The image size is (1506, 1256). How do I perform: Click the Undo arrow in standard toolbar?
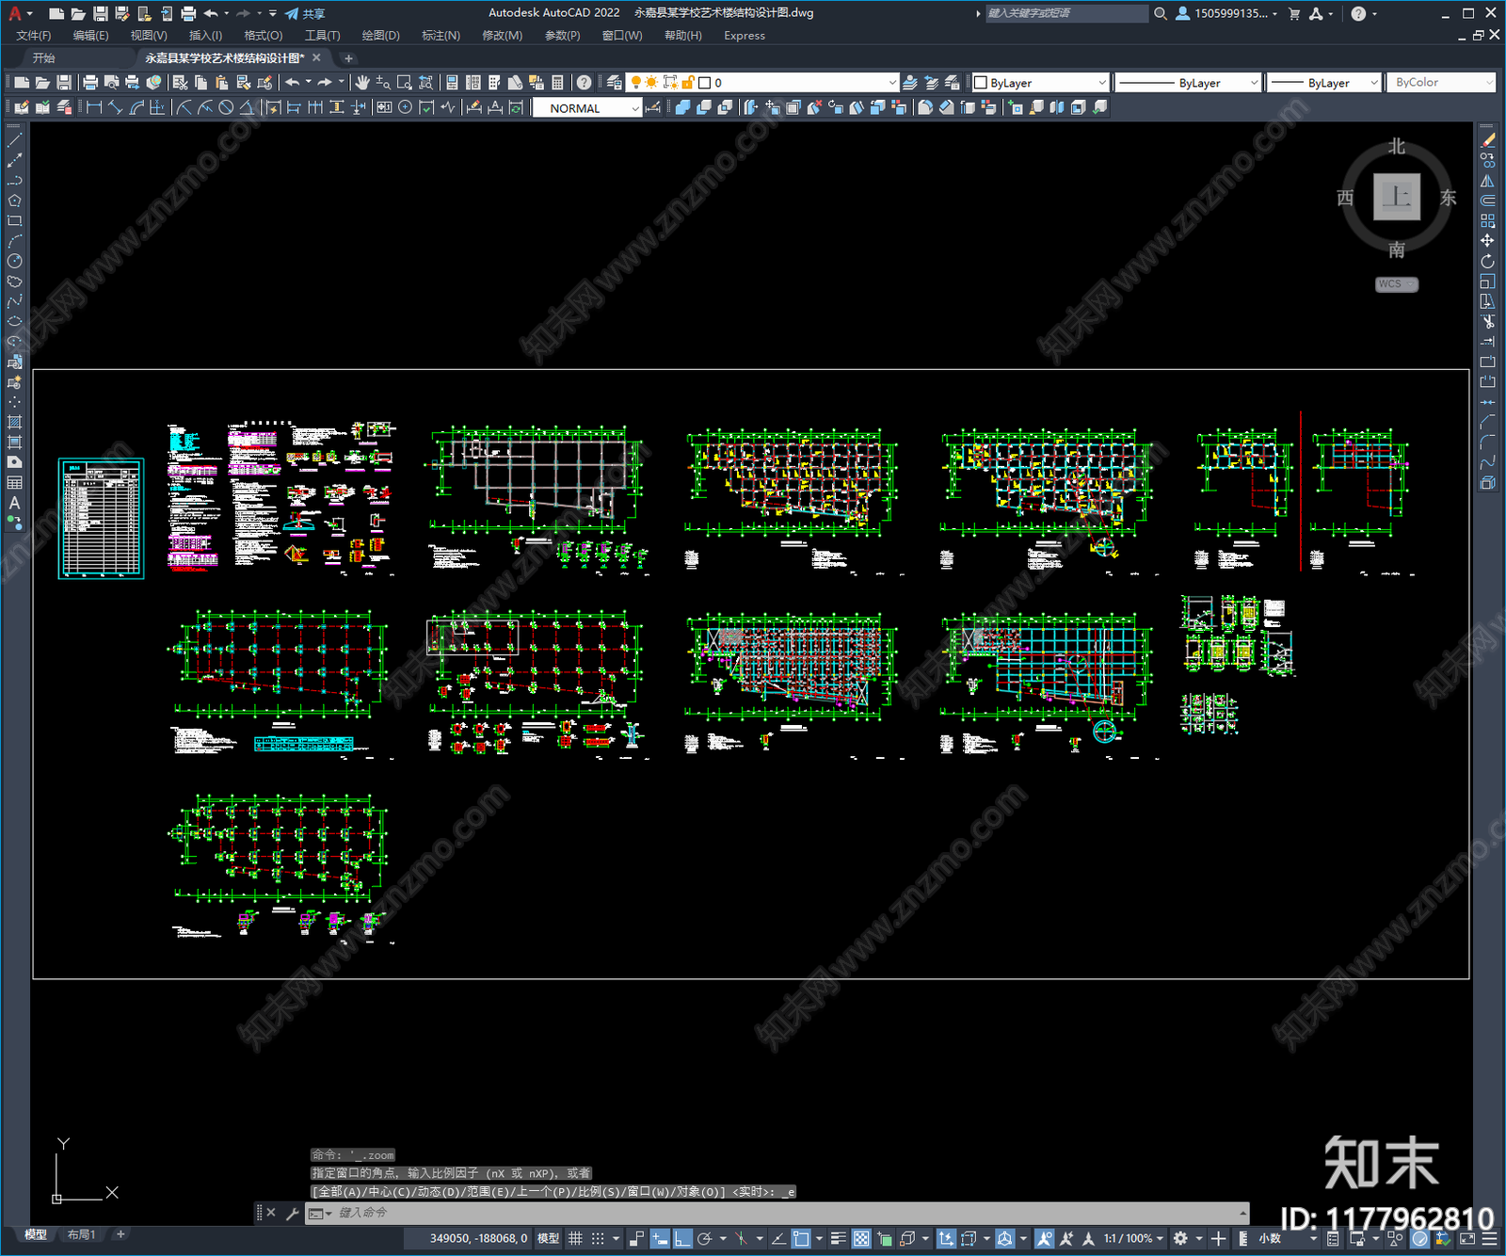[x=293, y=83]
